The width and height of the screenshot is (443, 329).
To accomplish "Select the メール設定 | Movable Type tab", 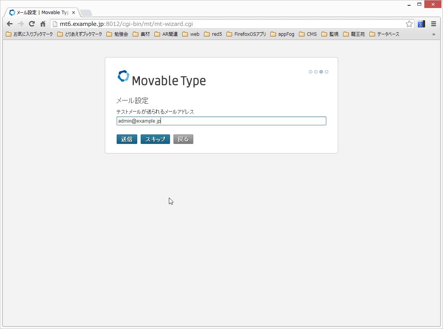I will 42,13.
